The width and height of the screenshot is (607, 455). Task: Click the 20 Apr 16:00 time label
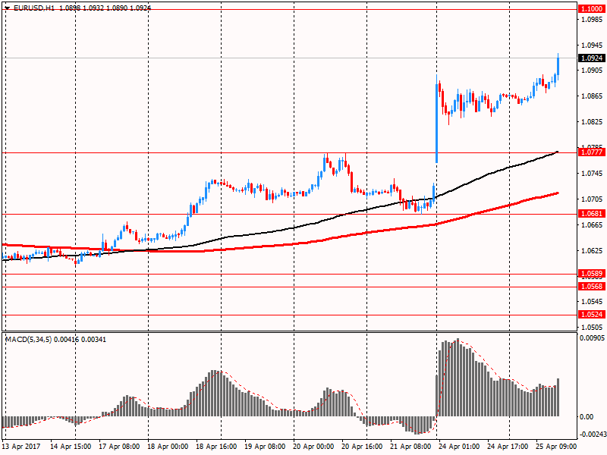point(362,447)
